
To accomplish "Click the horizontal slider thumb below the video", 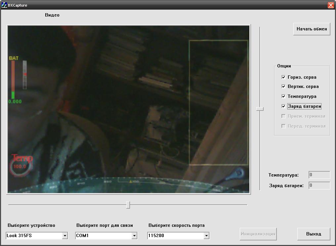I will [128, 205].
